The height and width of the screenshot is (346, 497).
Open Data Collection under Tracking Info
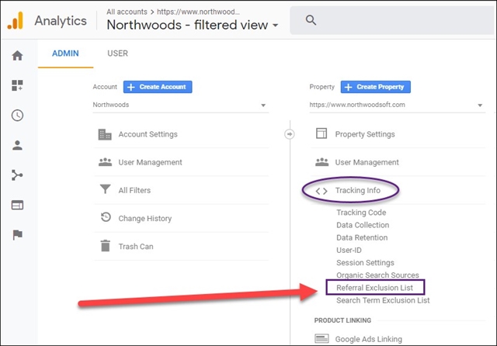coord(363,225)
